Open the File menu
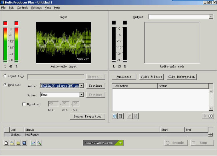 [x=3, y=8]
